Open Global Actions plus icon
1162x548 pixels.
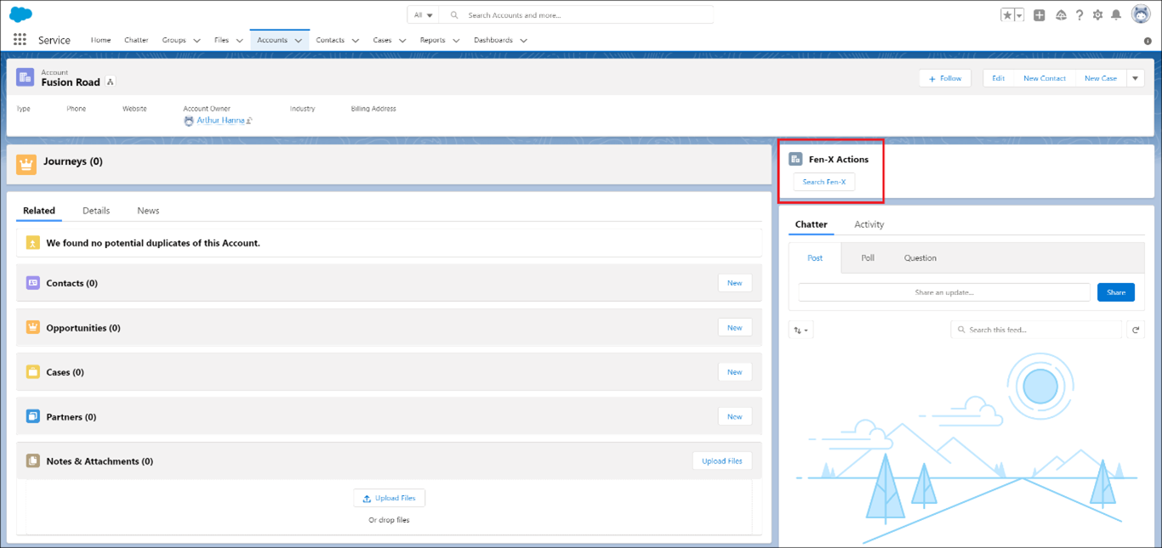coord(1040,15)
